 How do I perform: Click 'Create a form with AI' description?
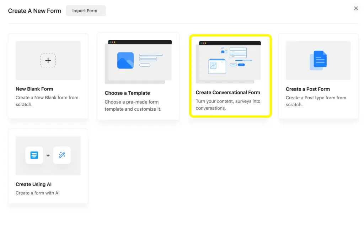(37, 193)
